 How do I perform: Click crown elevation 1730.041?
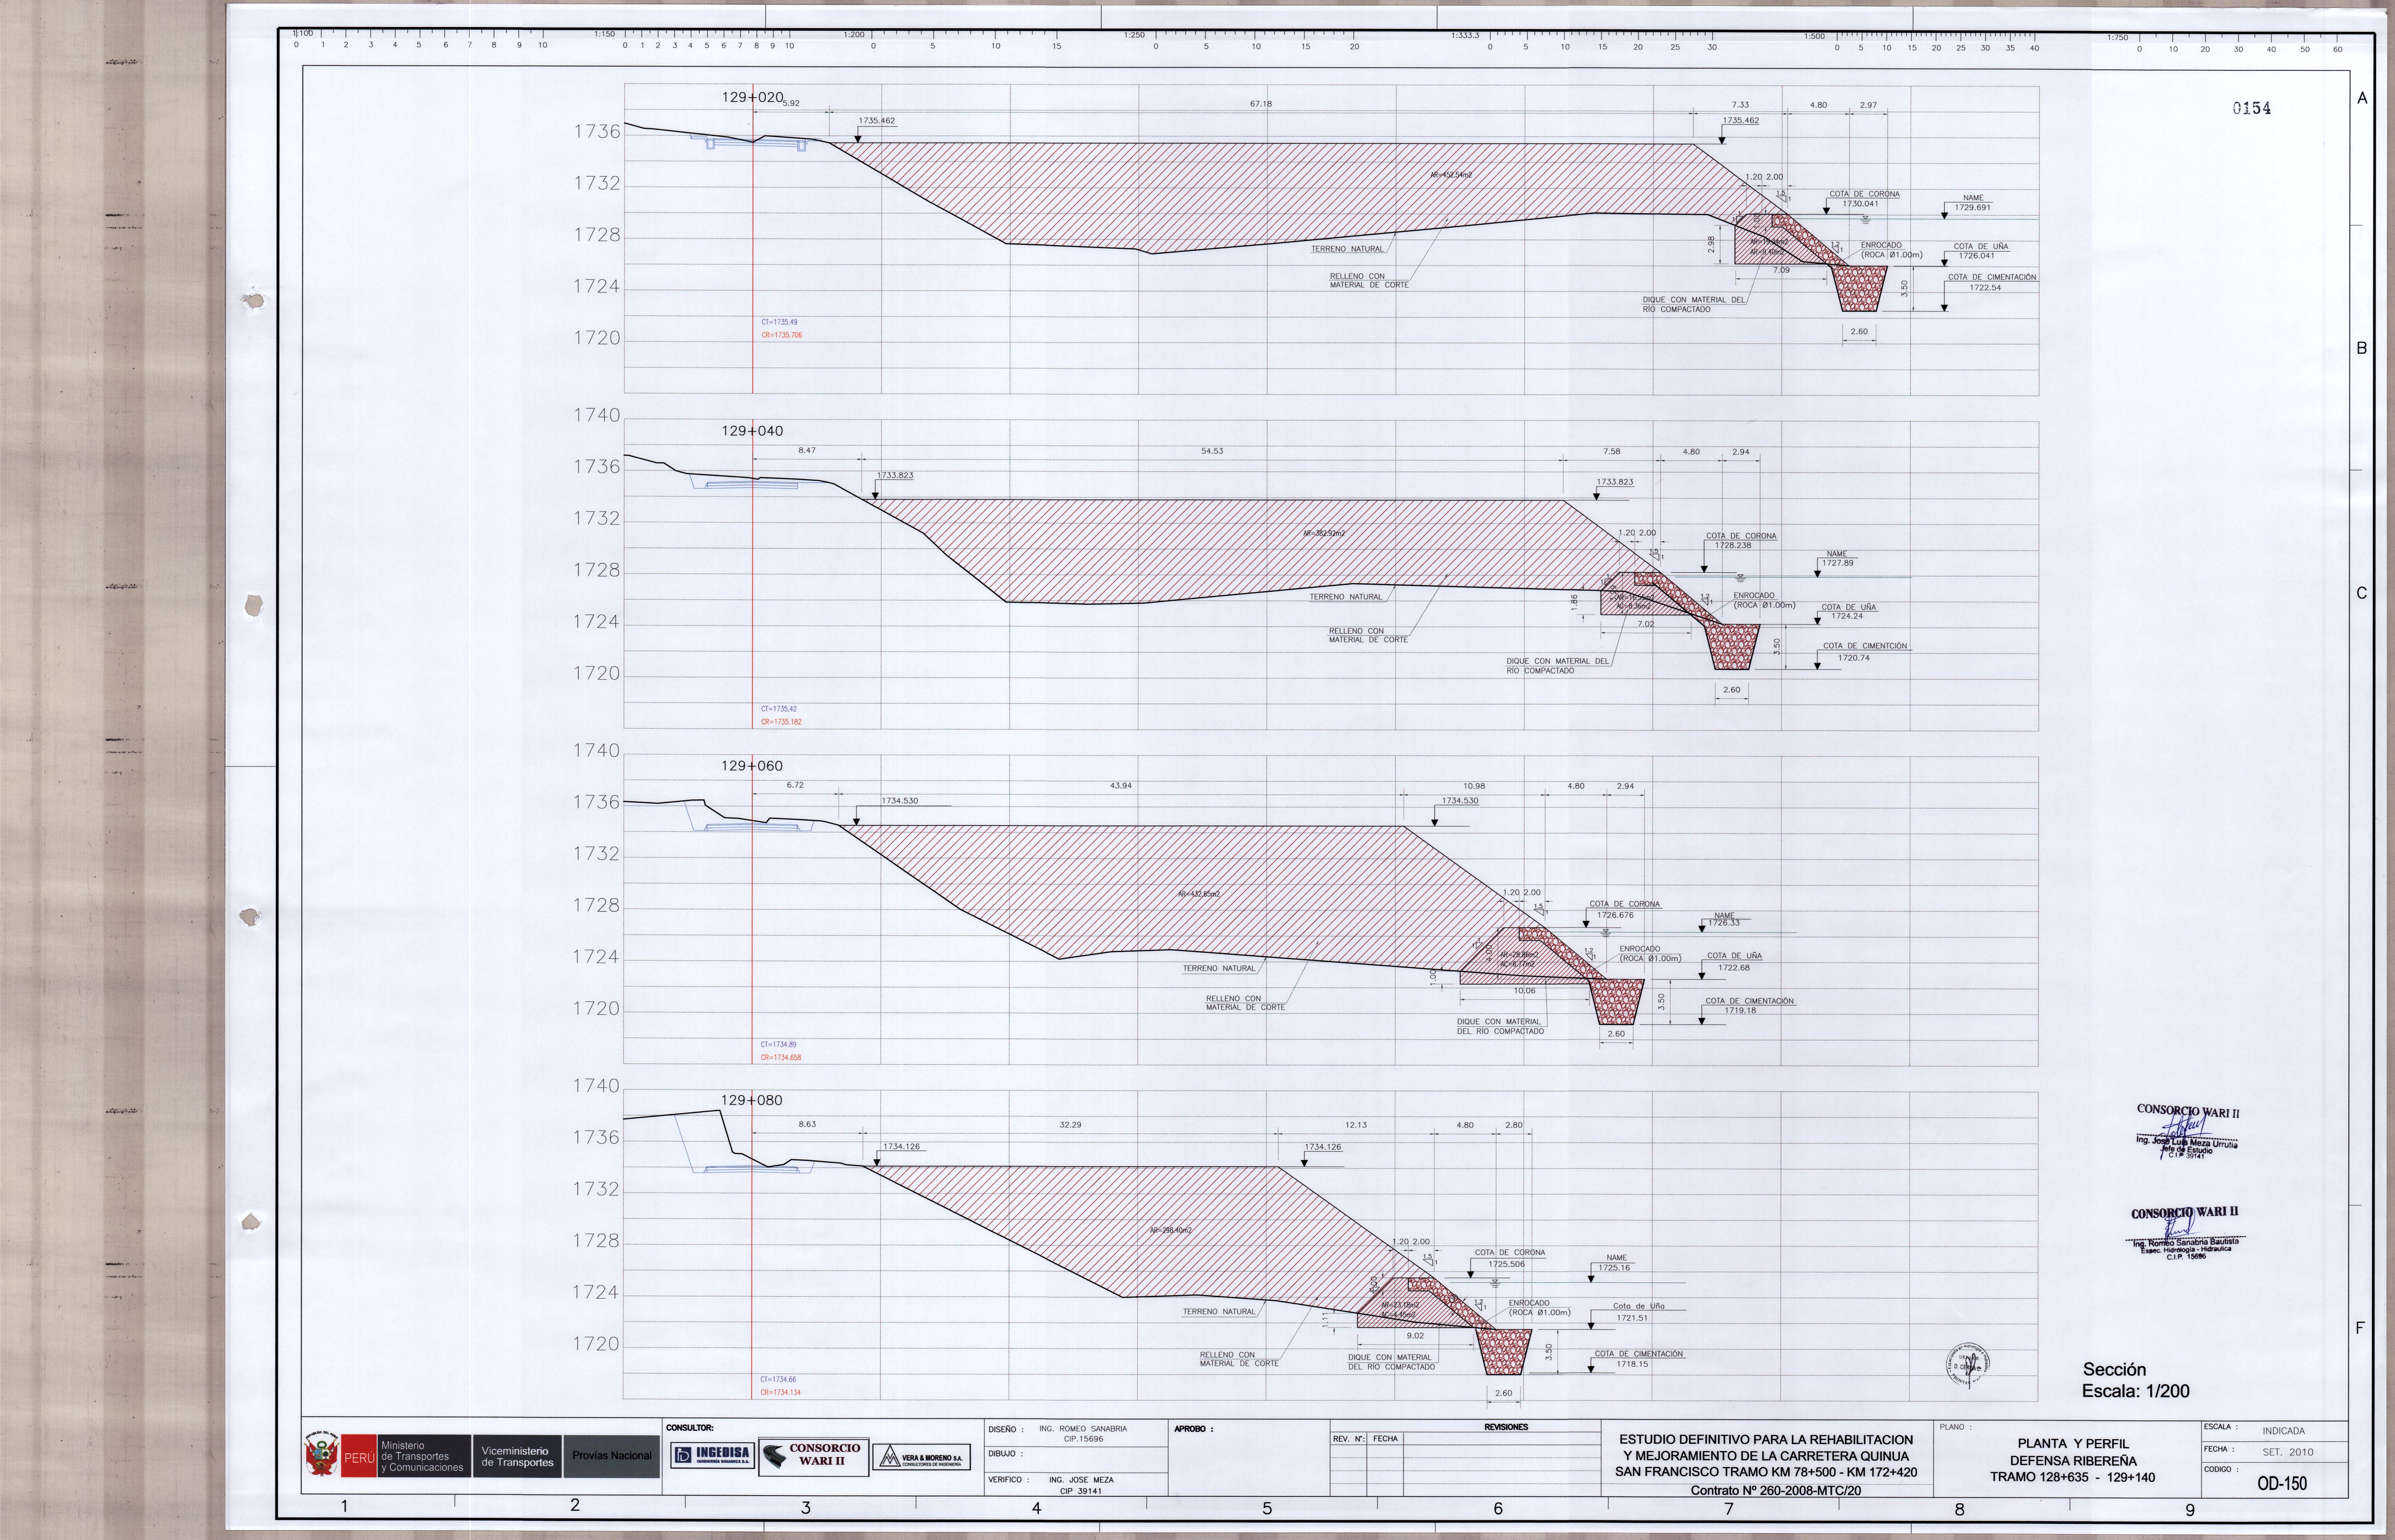(x=1861, y=204)
